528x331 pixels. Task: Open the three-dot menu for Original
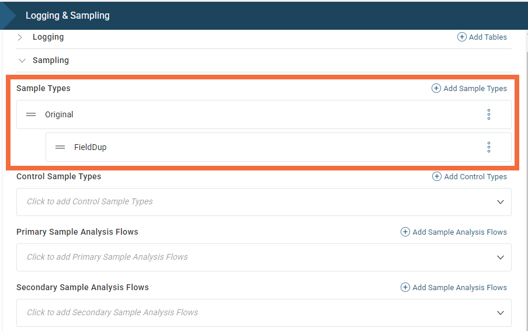pyautogui.click(x=489, y=114)
